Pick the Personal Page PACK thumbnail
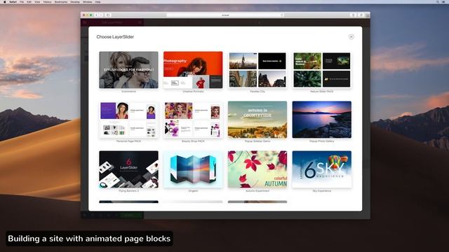 click(x=128, y=120)
